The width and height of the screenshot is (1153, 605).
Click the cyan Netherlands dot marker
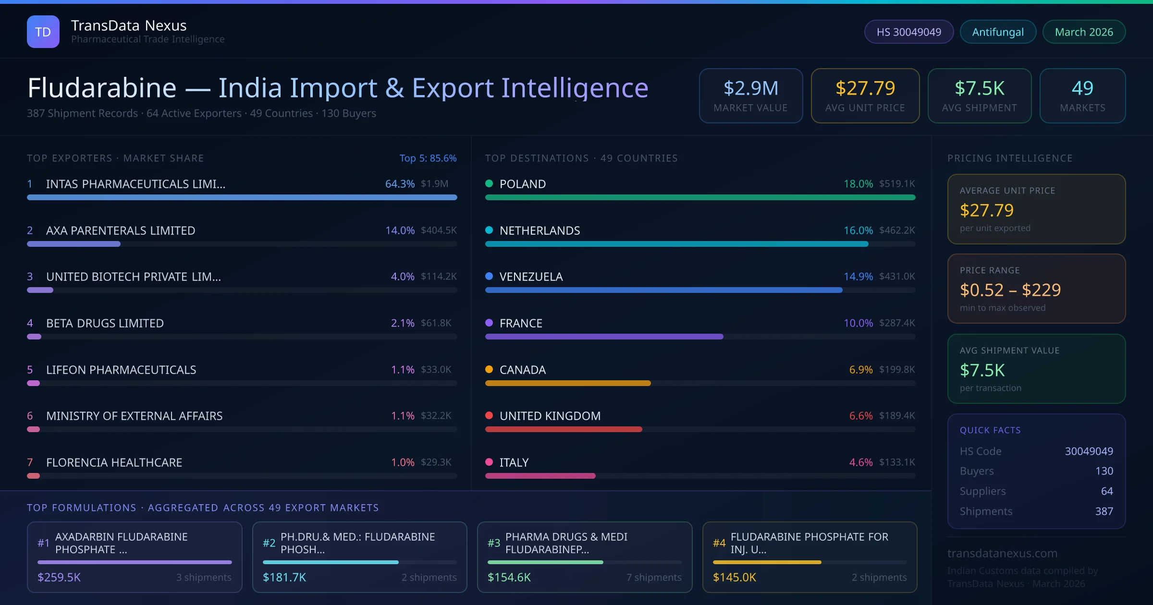tap(489, 230)
